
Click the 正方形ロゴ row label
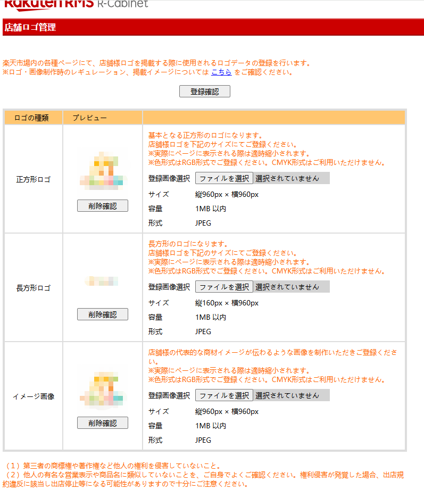[x=34, y=179]
